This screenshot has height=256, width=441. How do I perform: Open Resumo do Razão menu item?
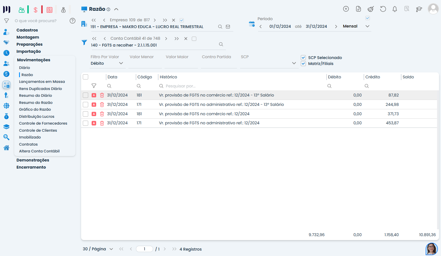tap(36, 102)
